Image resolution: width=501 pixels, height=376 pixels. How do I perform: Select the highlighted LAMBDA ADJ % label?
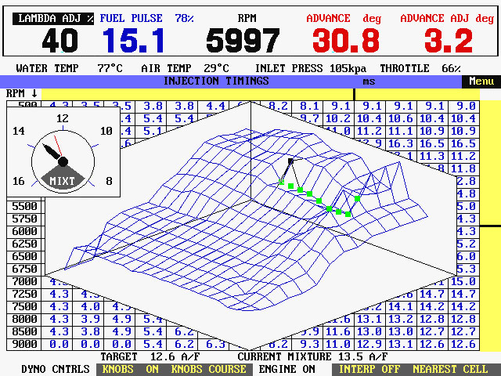pos(52,17)
